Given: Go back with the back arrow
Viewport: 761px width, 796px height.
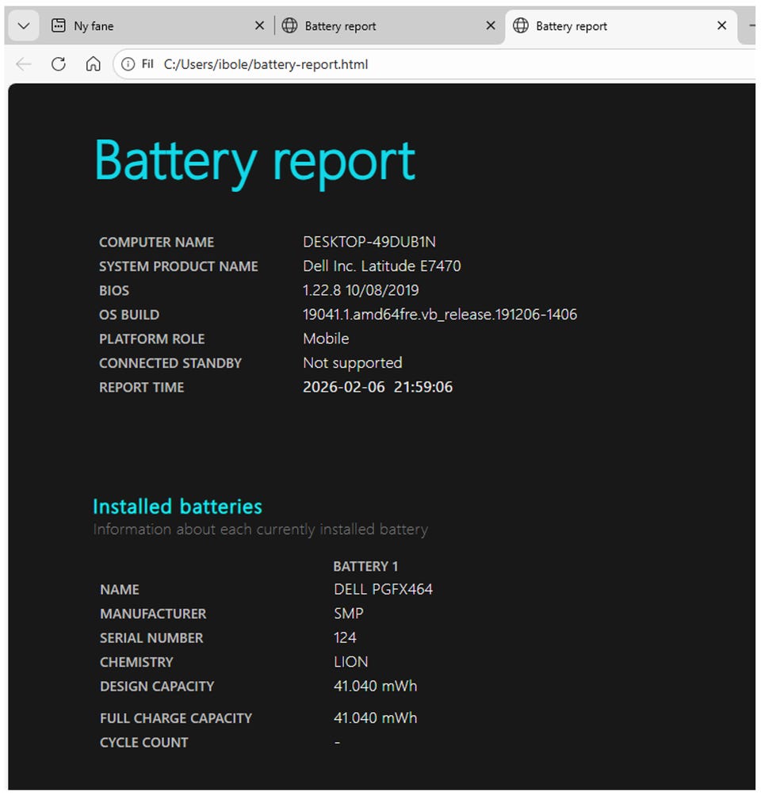Looking at the screenshot, I should click(x=23, y=64).
